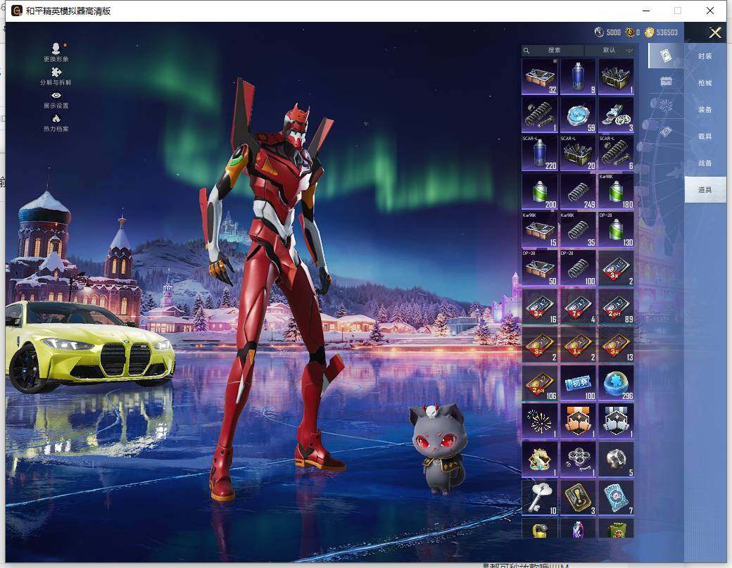Select the blue 初赛 ticket with count 100
The height and width of the screenshot is (568, 732).
pos(578,383)
